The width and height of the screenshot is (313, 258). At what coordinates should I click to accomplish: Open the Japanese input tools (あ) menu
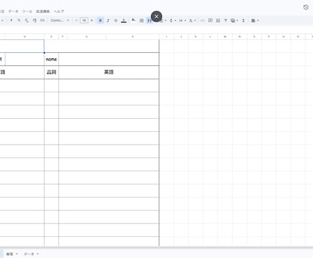tap(254, 20)
